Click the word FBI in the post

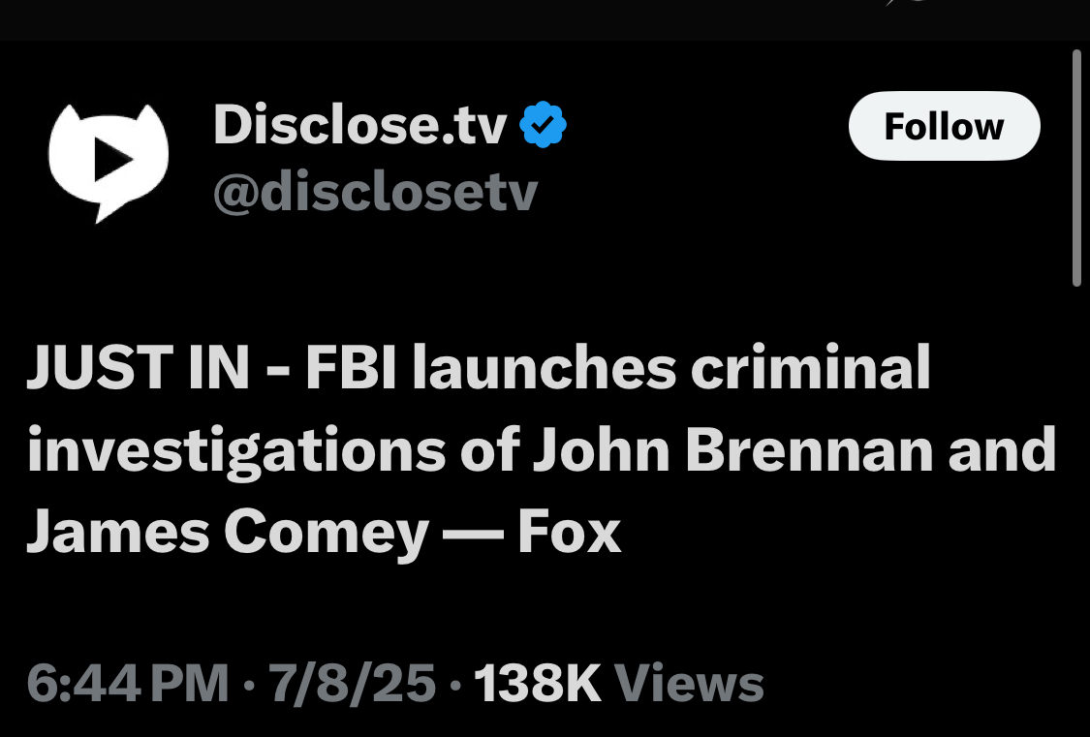click(x=351, y=367)
